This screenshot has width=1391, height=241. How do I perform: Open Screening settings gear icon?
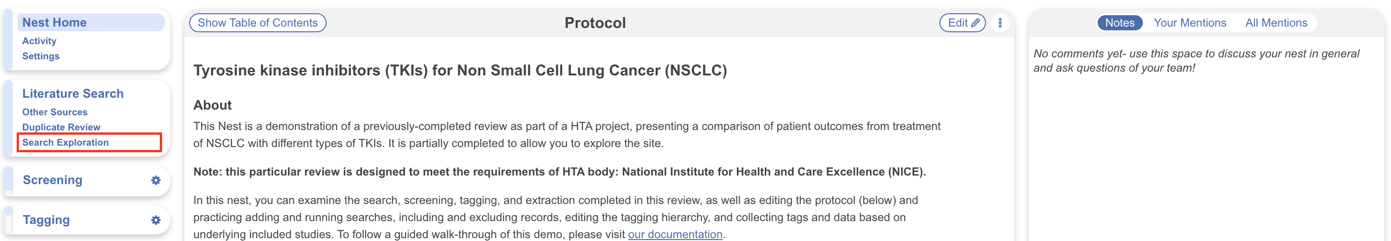155,180
